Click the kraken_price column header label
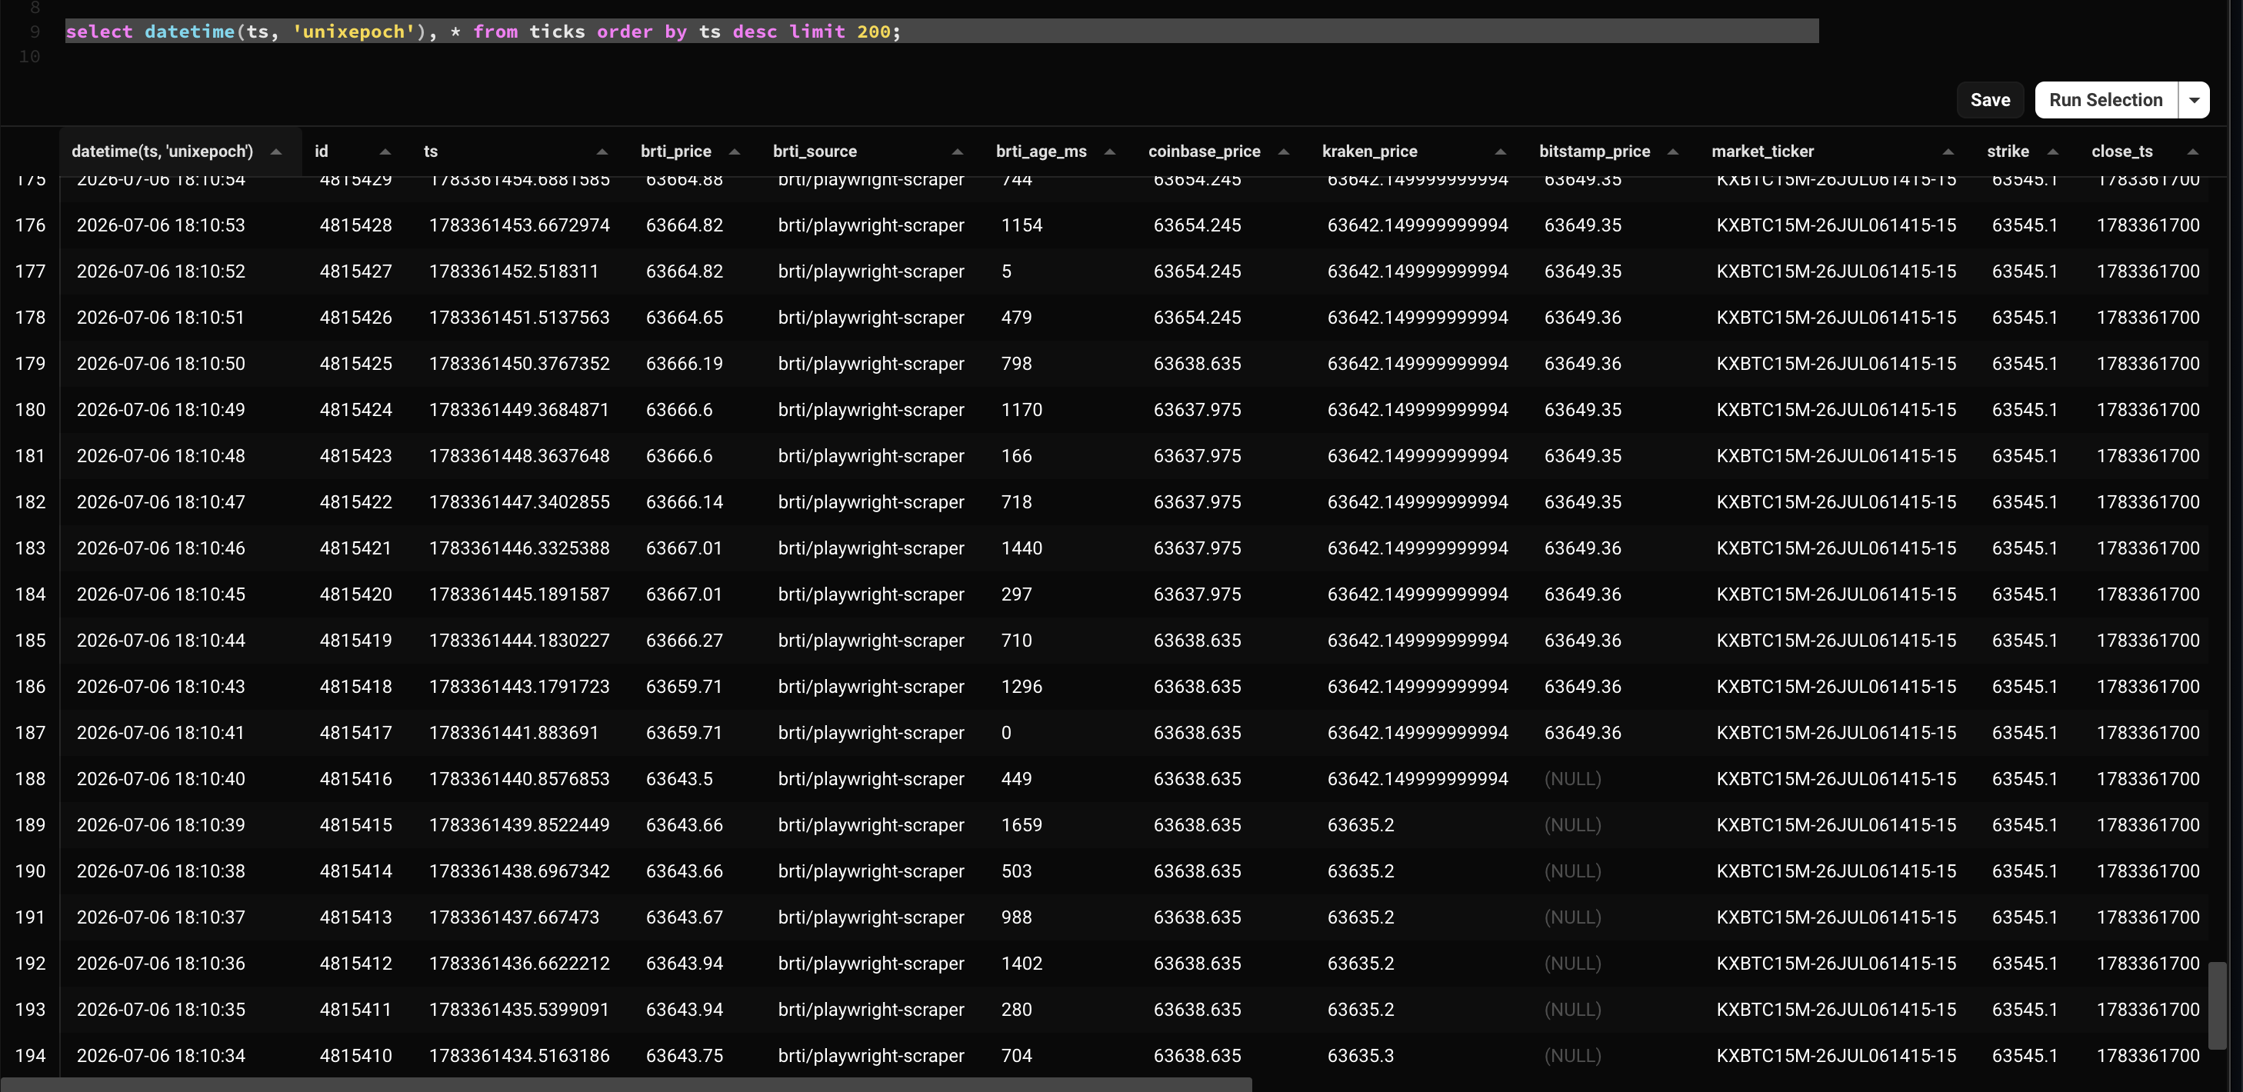The height and width of the screenshot is (1092, 2243). 1370,151
